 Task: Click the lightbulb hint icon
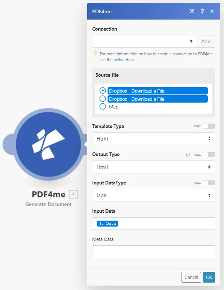coord(95,53)
